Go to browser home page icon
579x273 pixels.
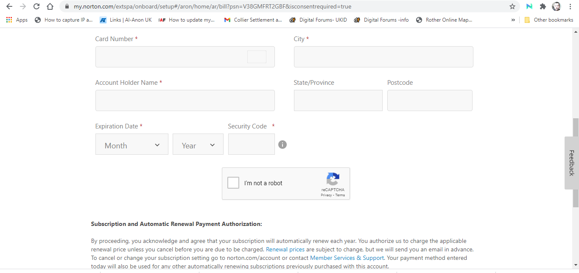coord(50,7)
